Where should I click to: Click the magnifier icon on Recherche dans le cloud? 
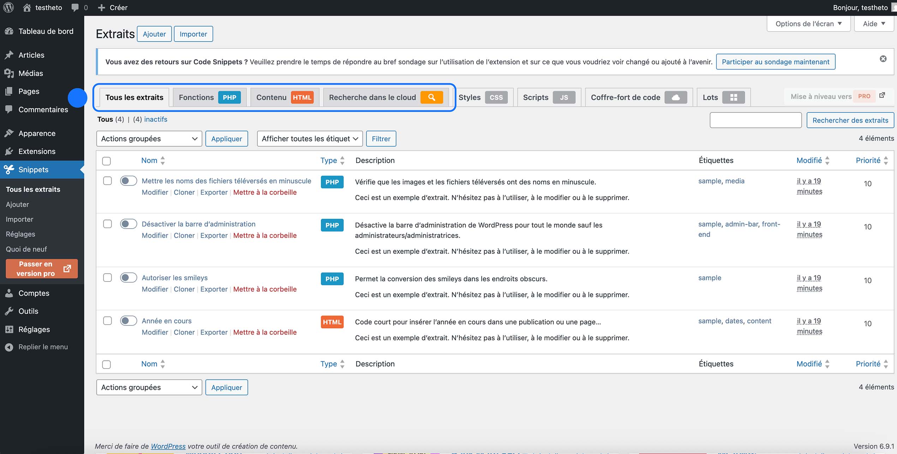[x=431, y=97]
